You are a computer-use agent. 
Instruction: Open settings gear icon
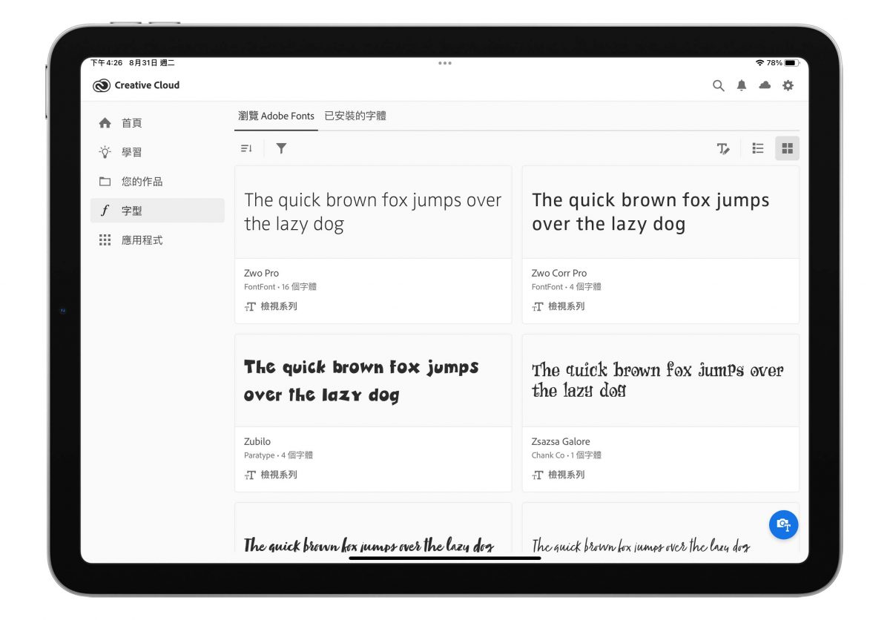coord(788,85)
